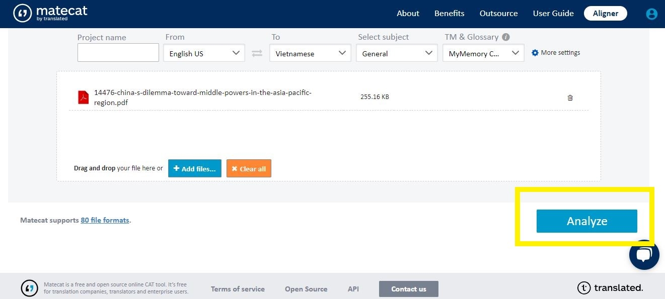Open the User Guide page
Screen dimensions: 665x299
(x=553, y=14)
